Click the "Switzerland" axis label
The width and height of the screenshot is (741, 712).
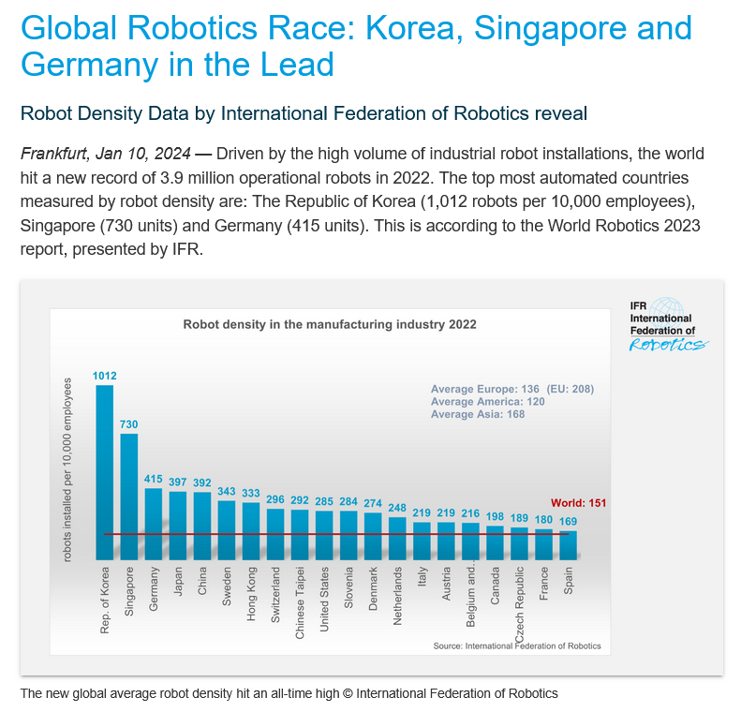pyautogui.click(x=275, y=595)
